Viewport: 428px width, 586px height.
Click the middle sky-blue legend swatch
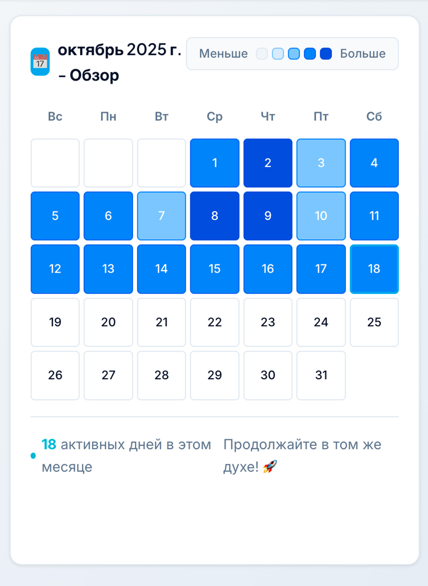coord(294,54)
